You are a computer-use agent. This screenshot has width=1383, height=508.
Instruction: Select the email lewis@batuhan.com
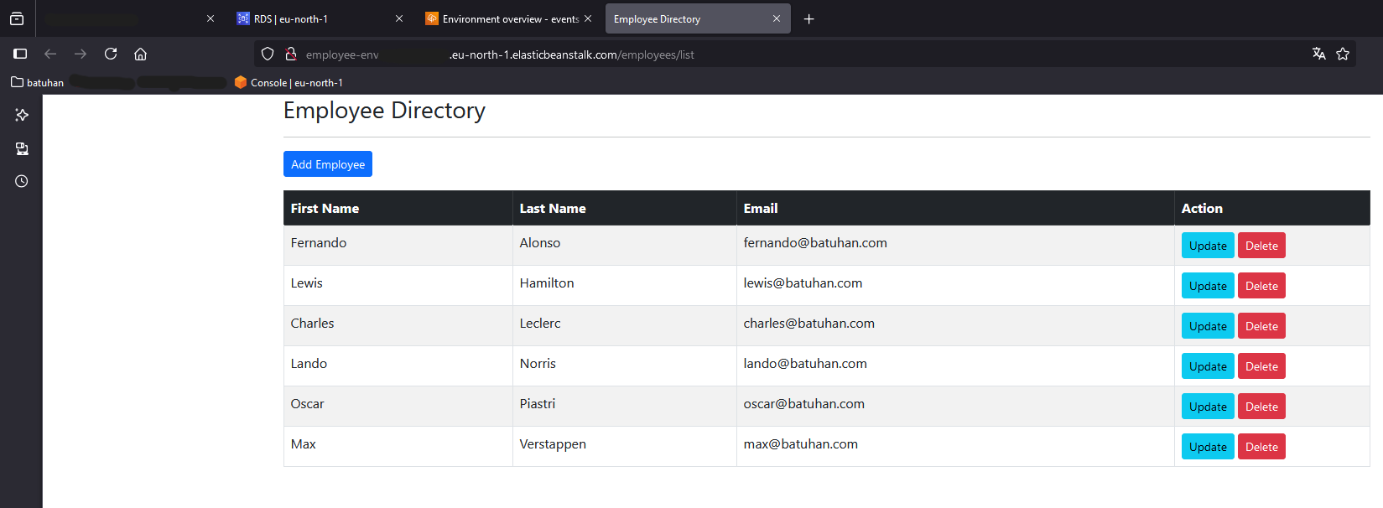pos(803,283)
